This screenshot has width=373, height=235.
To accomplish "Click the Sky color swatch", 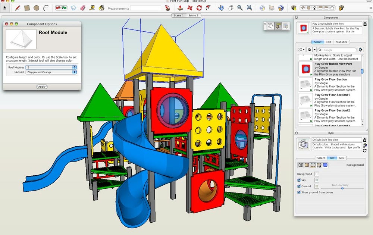I will point(317,180).
